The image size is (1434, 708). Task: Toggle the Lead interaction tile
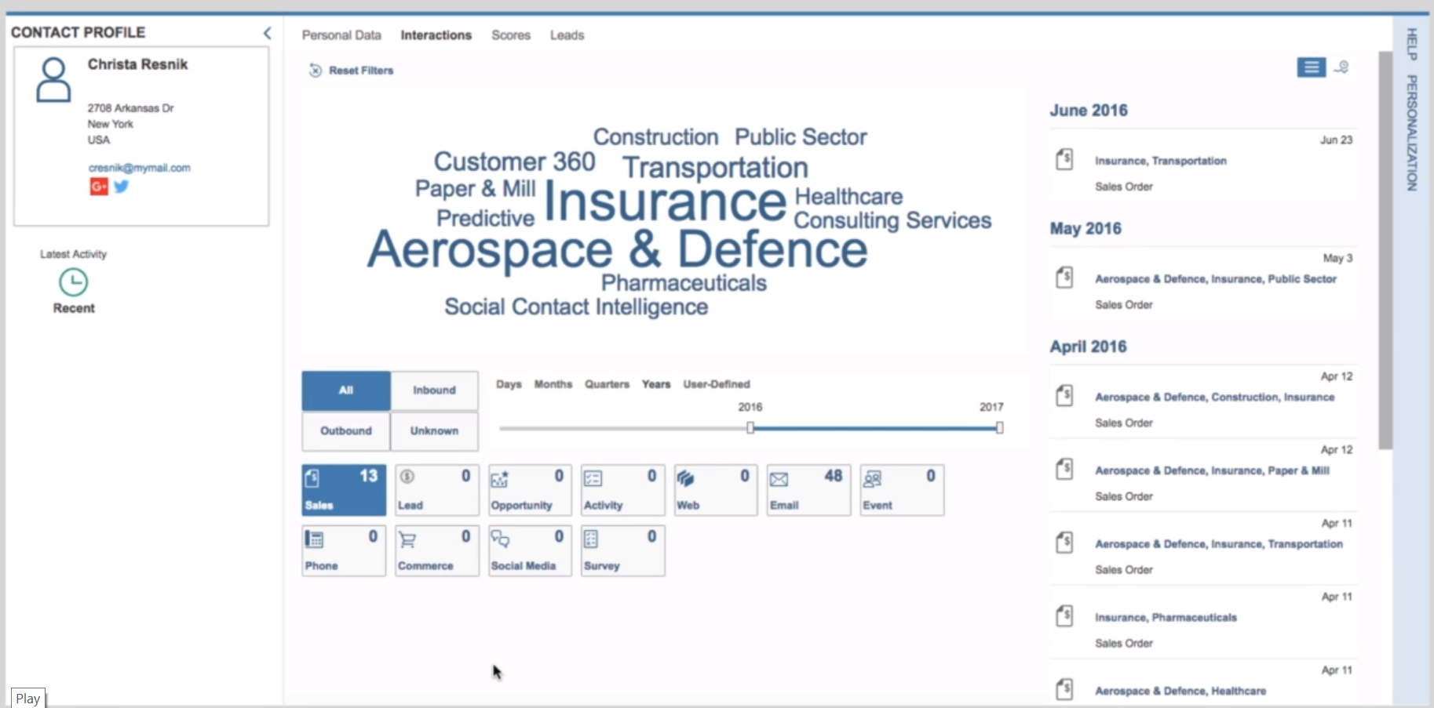click(x=436, y=490)
